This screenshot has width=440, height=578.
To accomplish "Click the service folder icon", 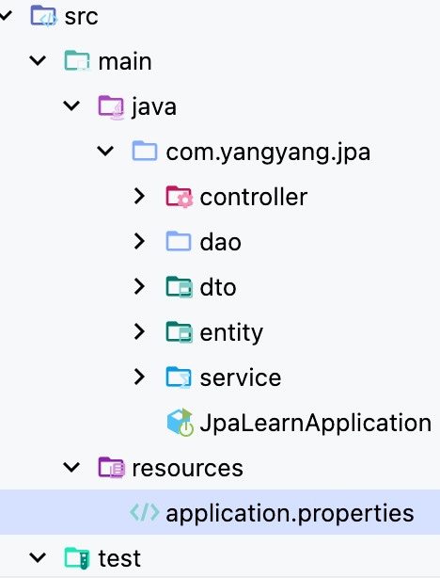I will click(x=179, y=377).
